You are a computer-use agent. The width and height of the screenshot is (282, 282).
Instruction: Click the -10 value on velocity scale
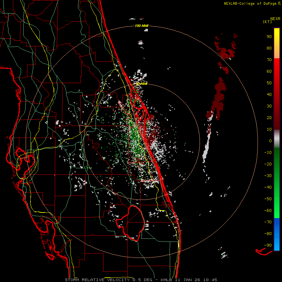(268, 153)
